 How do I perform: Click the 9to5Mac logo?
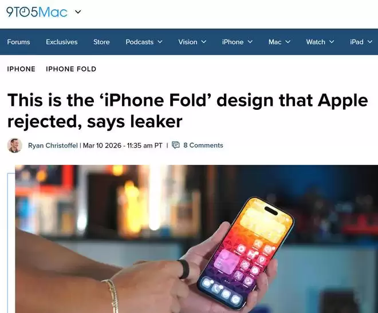37,12
